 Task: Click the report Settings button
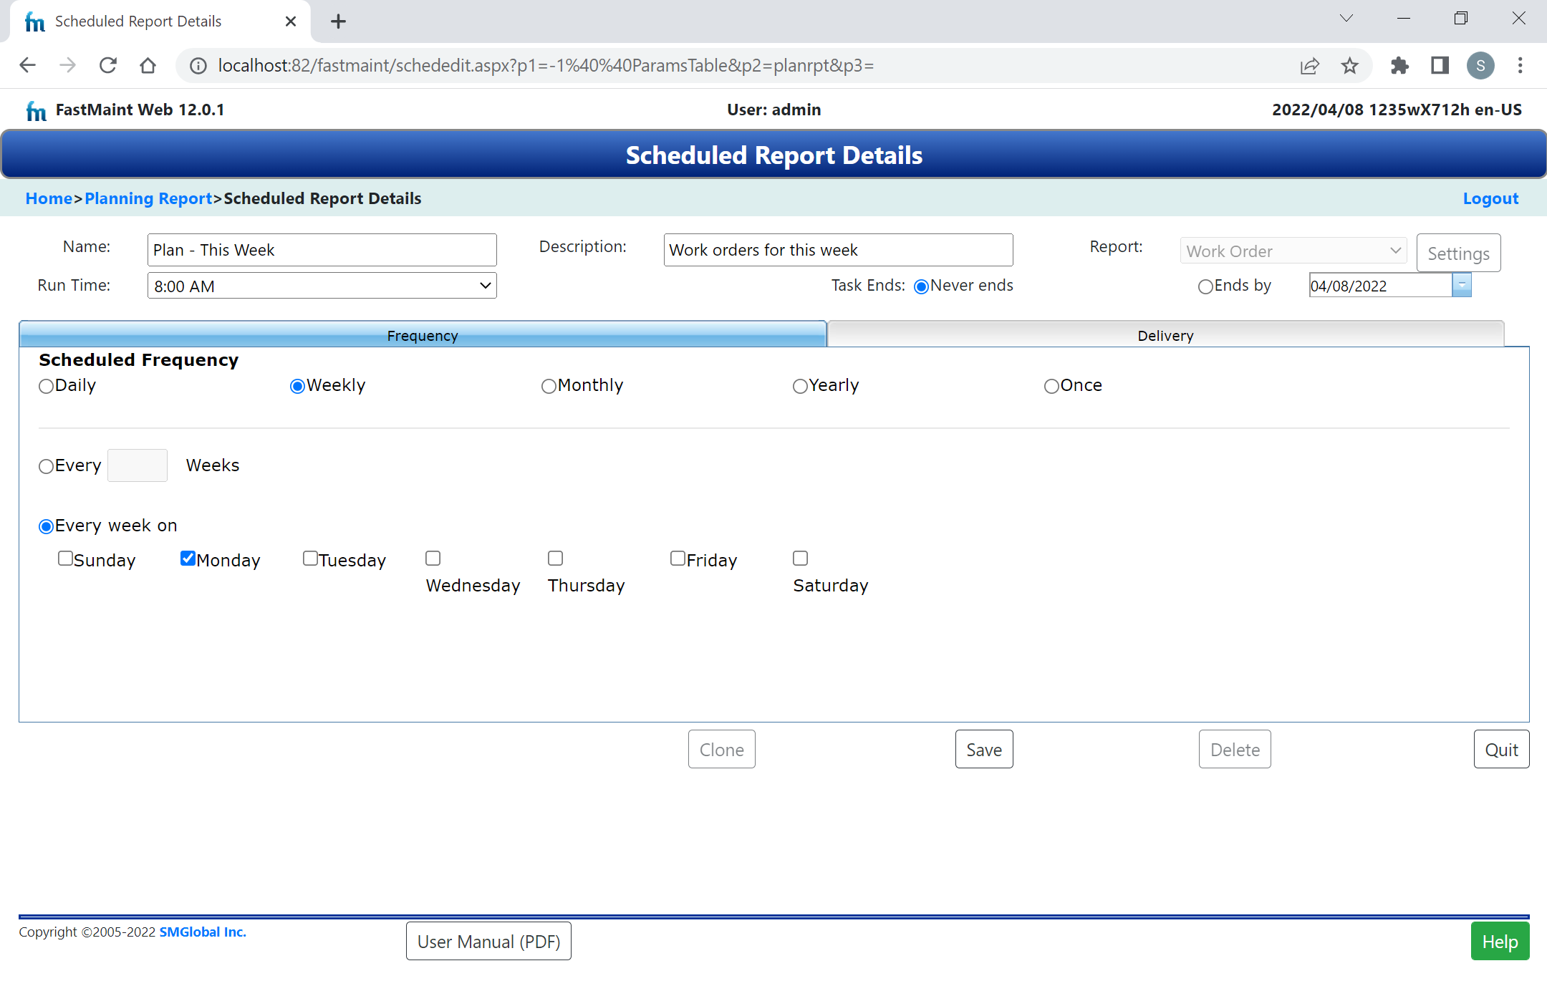point(1458,253)
